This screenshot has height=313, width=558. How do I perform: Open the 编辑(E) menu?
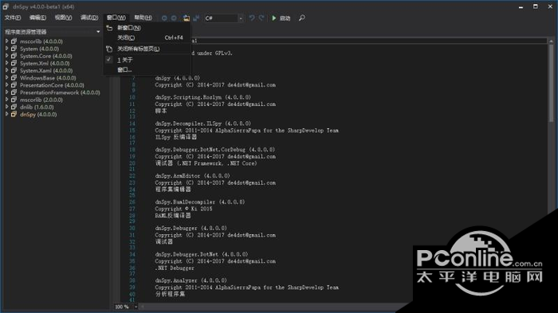(x=38, y=18)
